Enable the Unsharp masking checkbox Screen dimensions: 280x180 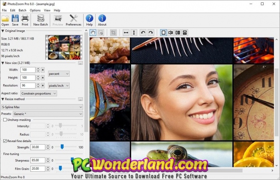5,120
